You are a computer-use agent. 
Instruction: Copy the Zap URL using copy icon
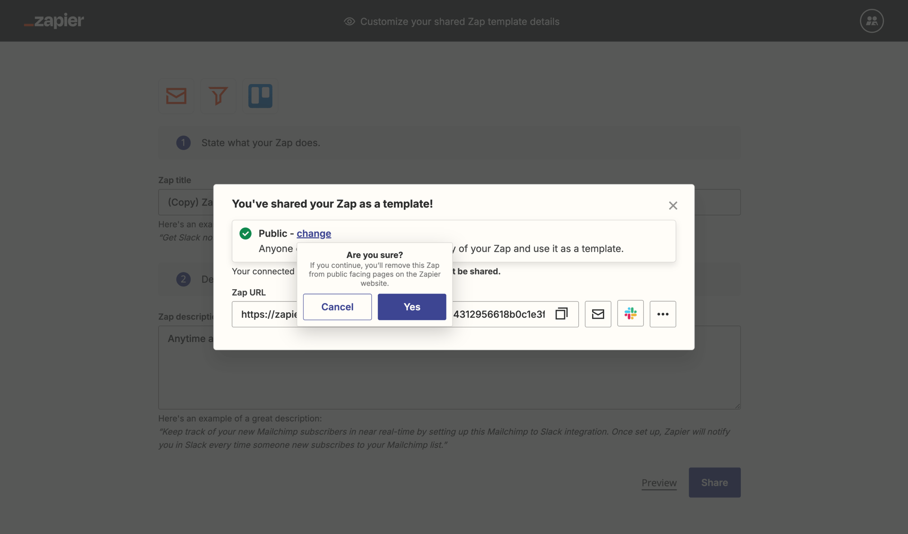coord(561,314)
